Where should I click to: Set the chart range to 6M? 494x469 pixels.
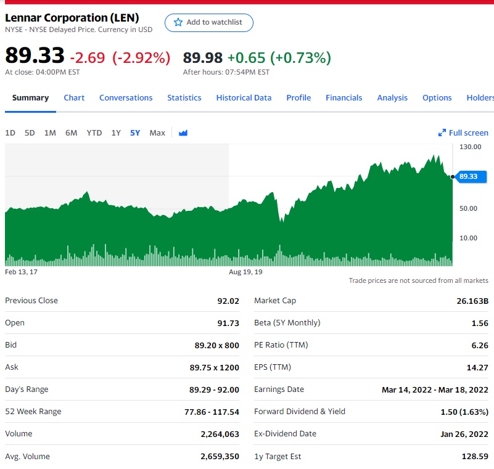point(71,133)
